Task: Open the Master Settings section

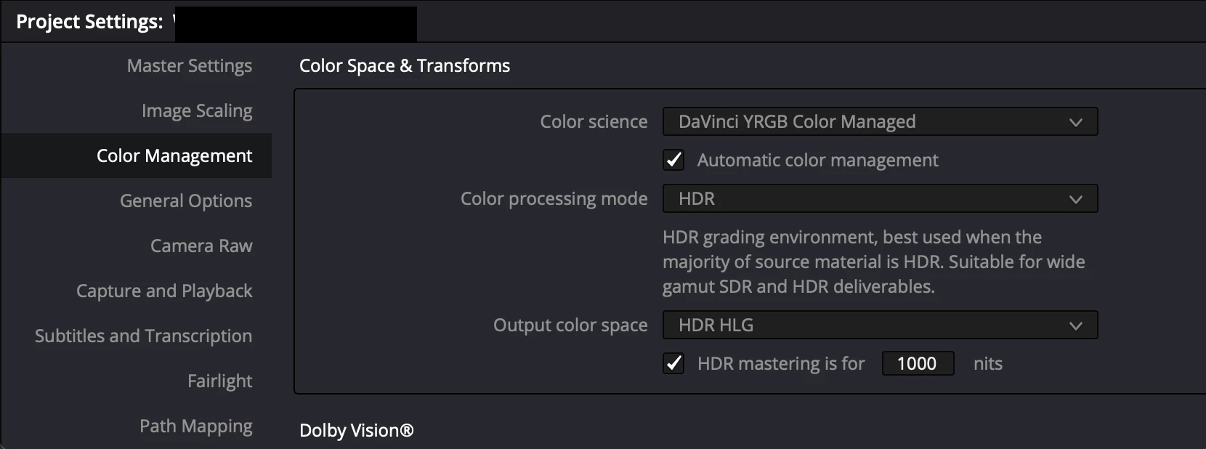Action: pyautogui.click(x=189, y=65)
